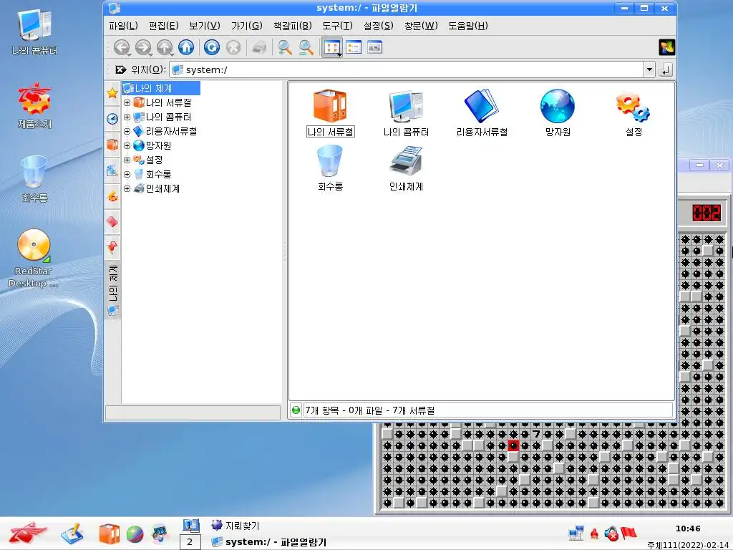
Task: Open 나의 콤퓨터 desktop icon
Action: pos(34,32)
